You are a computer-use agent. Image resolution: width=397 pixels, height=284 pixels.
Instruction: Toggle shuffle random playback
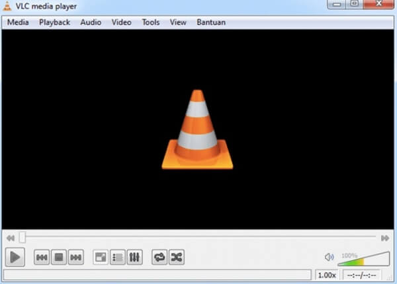pos(177,257)
